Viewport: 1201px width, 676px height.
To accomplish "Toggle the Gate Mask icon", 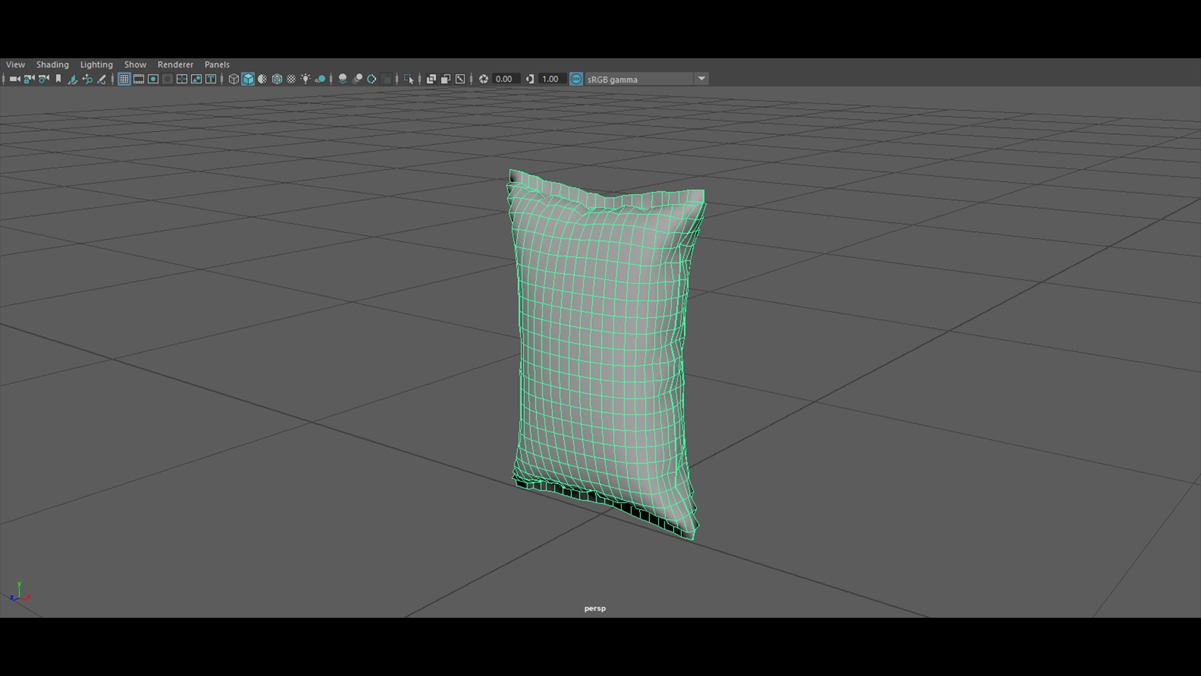I will (x=167, y=79).
